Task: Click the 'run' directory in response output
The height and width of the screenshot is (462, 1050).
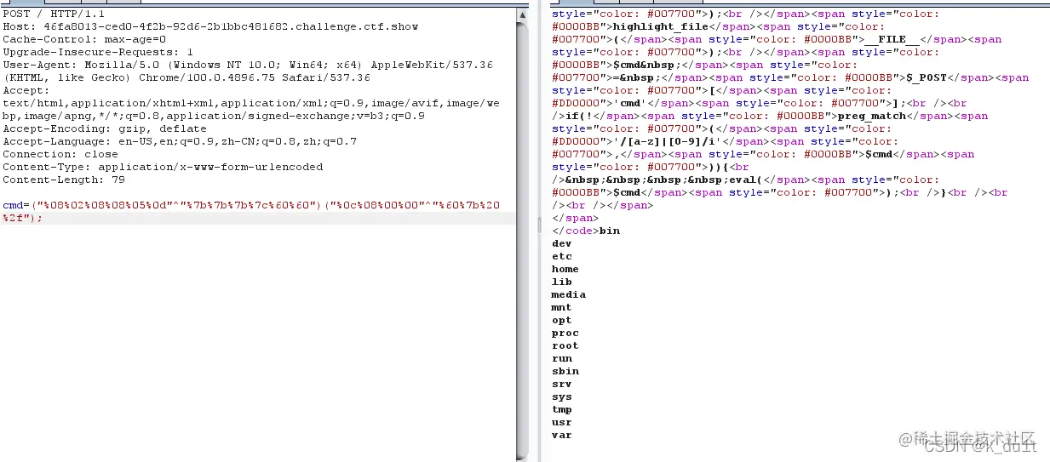Action: 562,358
